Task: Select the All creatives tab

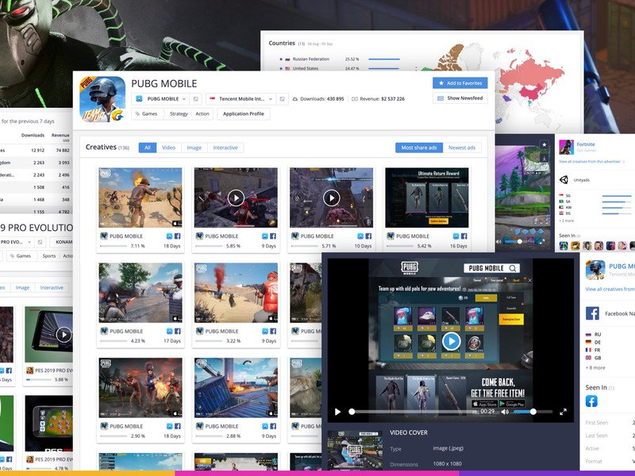Action: point(148,148)
